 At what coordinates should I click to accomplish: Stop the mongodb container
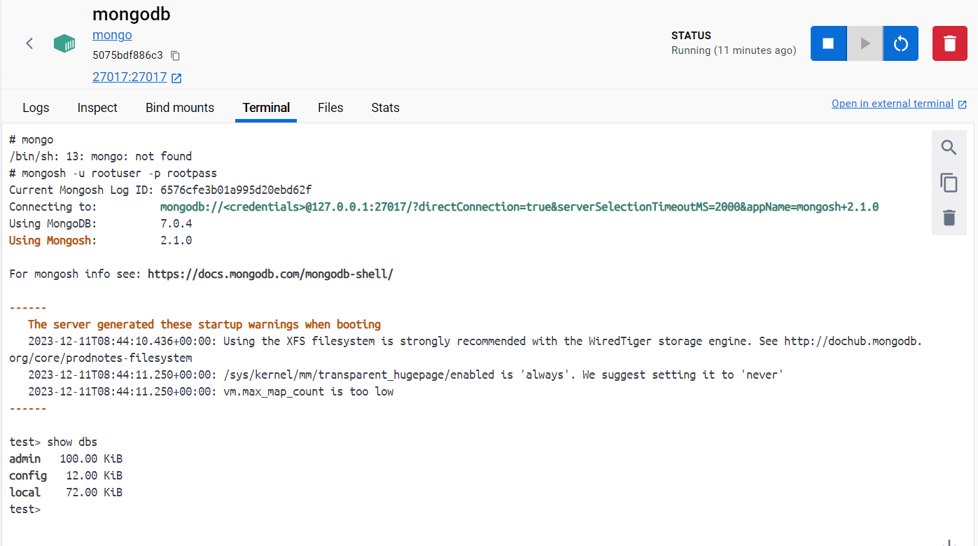click(x=828, y=43)
